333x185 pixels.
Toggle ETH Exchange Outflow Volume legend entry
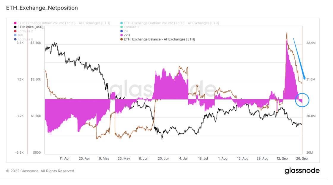171,23
